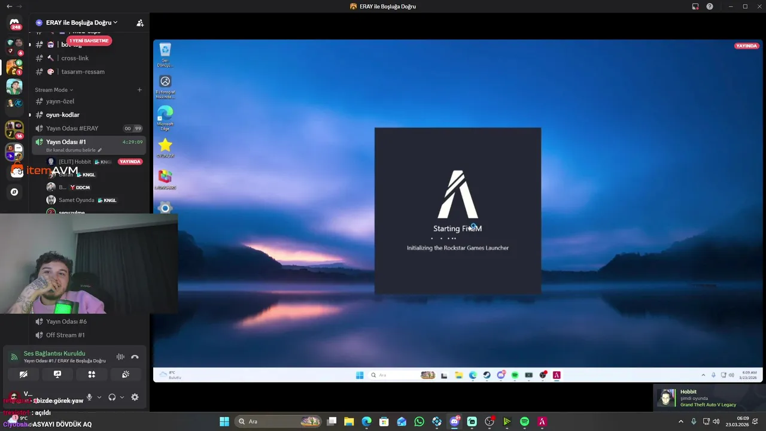The image size is (766, 431).
Task: Open user settings gear
Action: coord(135,397)
